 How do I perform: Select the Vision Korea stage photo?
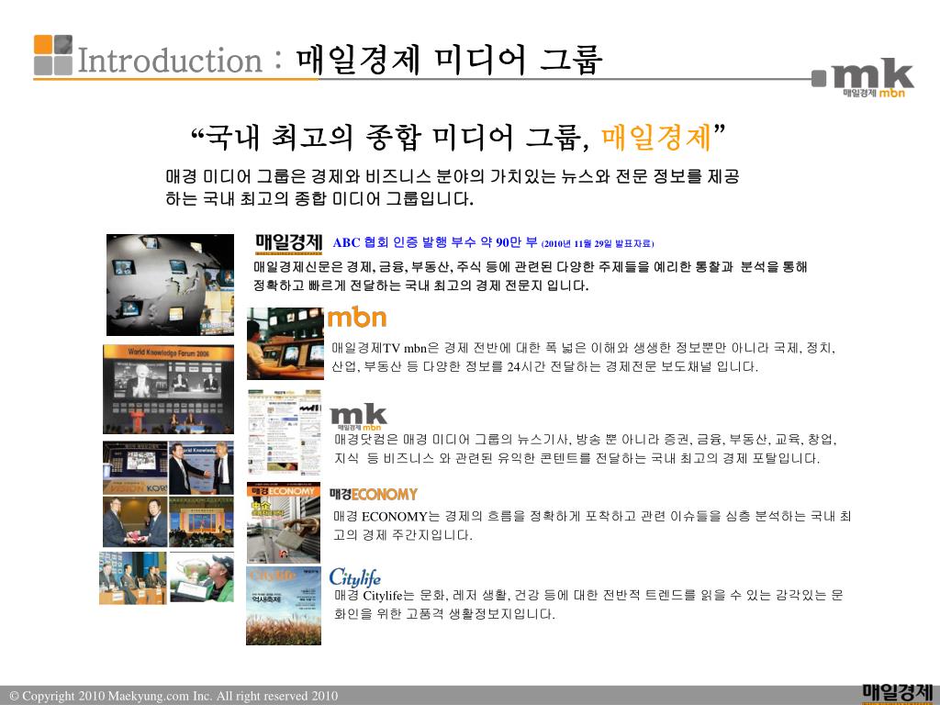point(135,468)
